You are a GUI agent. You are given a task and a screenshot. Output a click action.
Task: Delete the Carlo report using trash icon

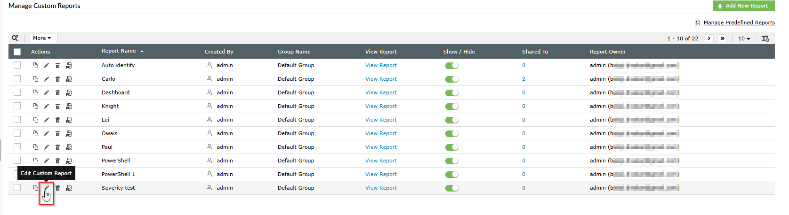[x=57, y=79]
